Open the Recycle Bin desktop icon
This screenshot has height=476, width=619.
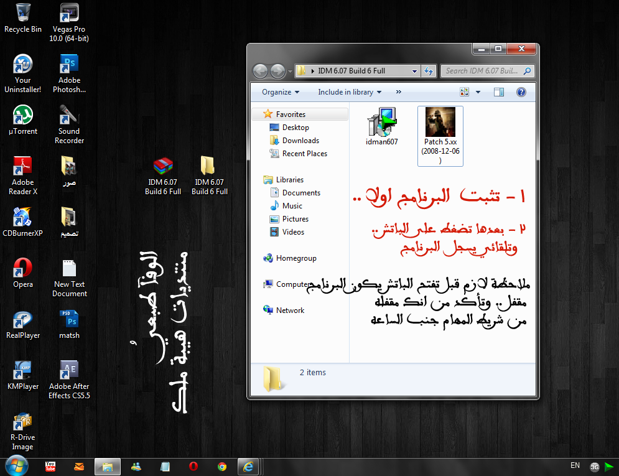pos(23,18)
